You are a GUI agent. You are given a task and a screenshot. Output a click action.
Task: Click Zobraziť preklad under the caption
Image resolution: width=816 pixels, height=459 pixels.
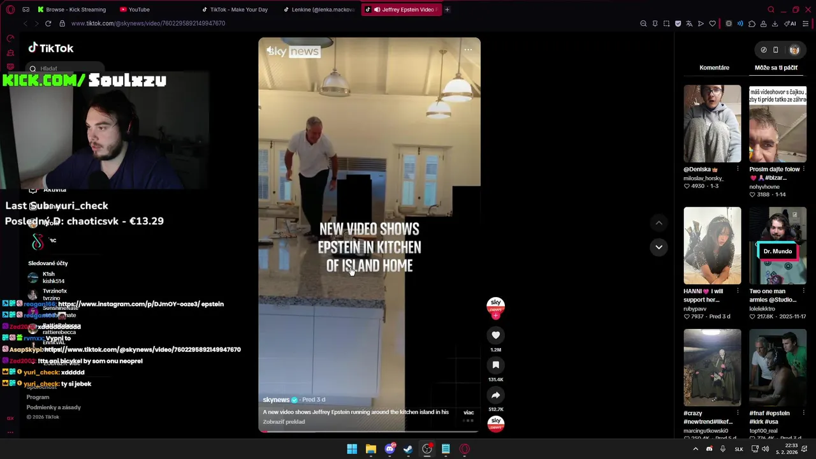pyautogui.click(x=284, y=422)
